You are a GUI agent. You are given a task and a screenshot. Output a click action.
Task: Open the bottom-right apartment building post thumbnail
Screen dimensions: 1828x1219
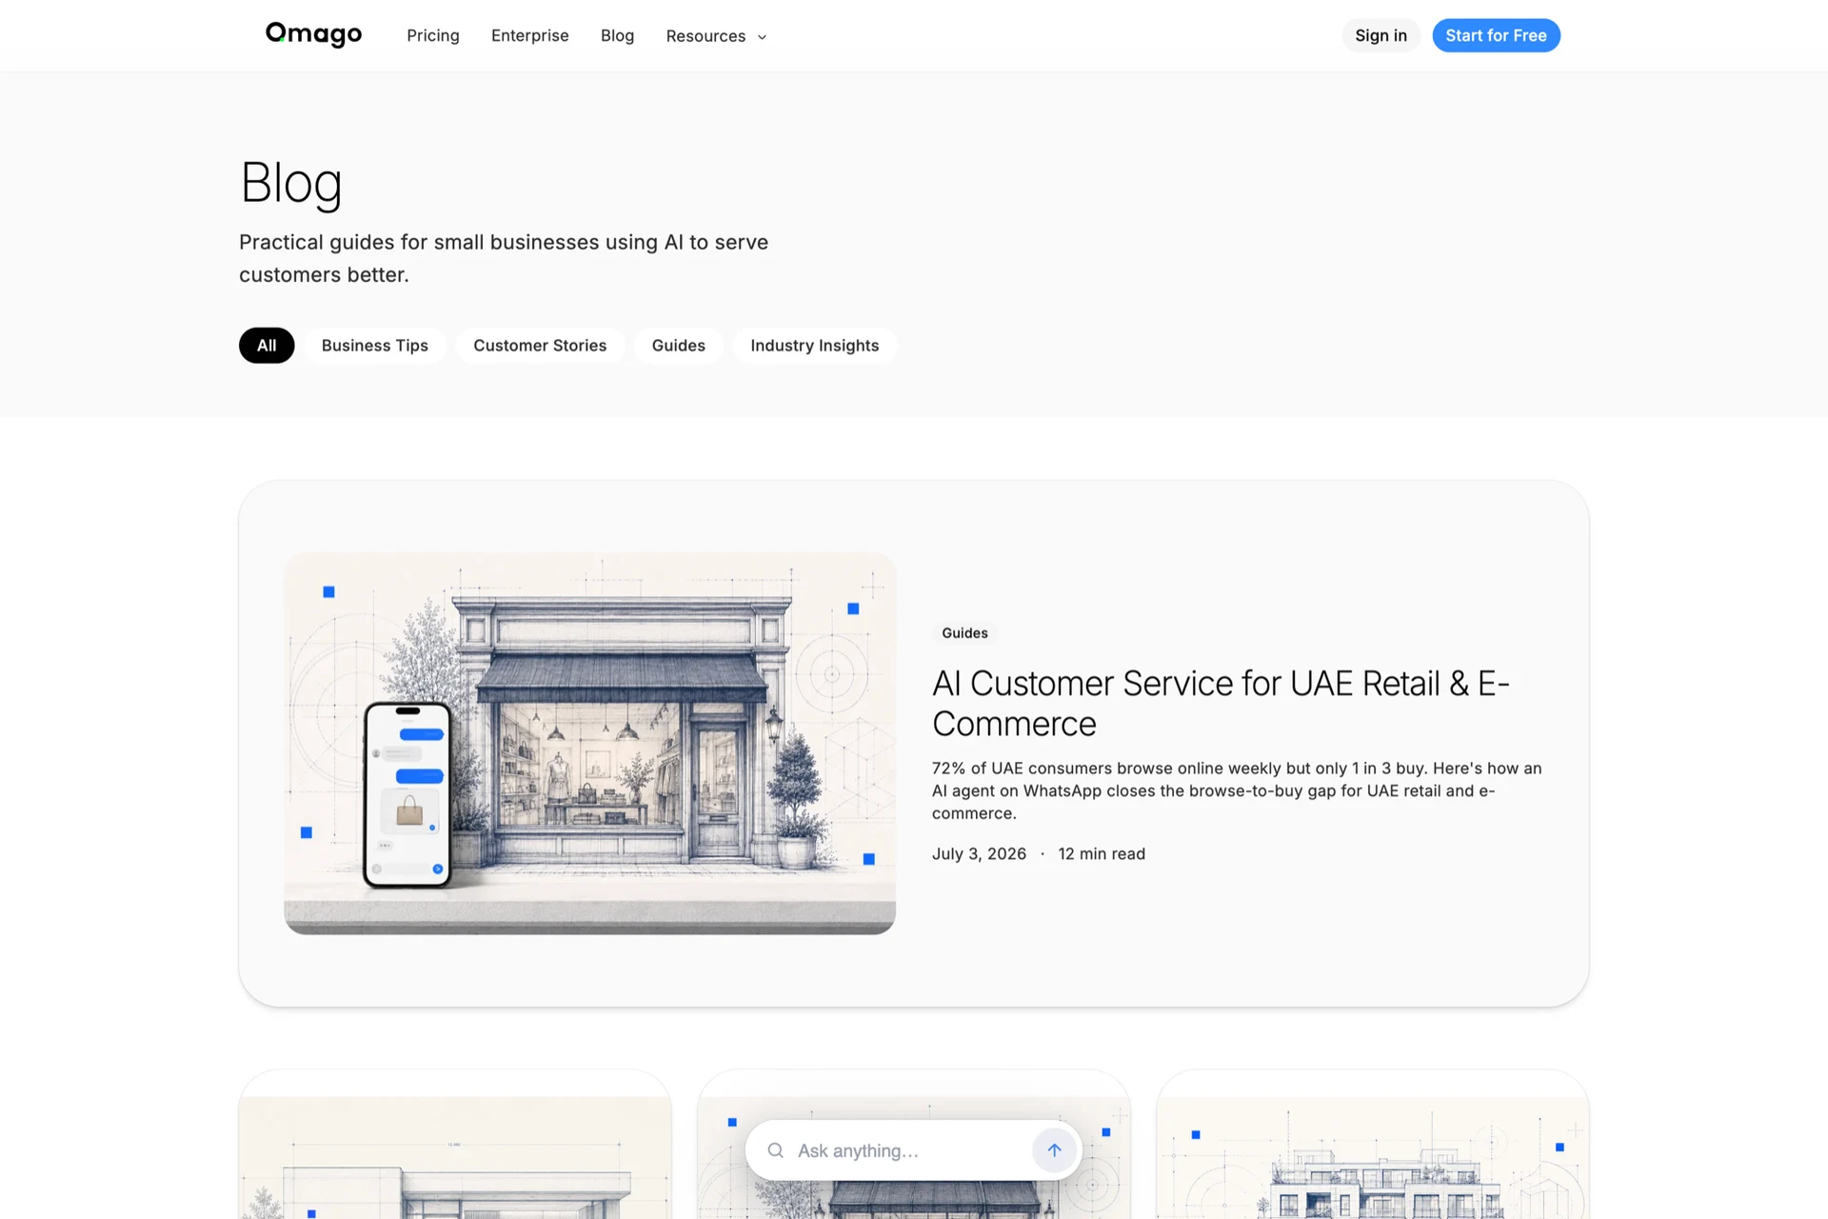click(1372, 1157)
